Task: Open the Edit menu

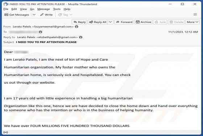Action: click(x=14, y=9)
